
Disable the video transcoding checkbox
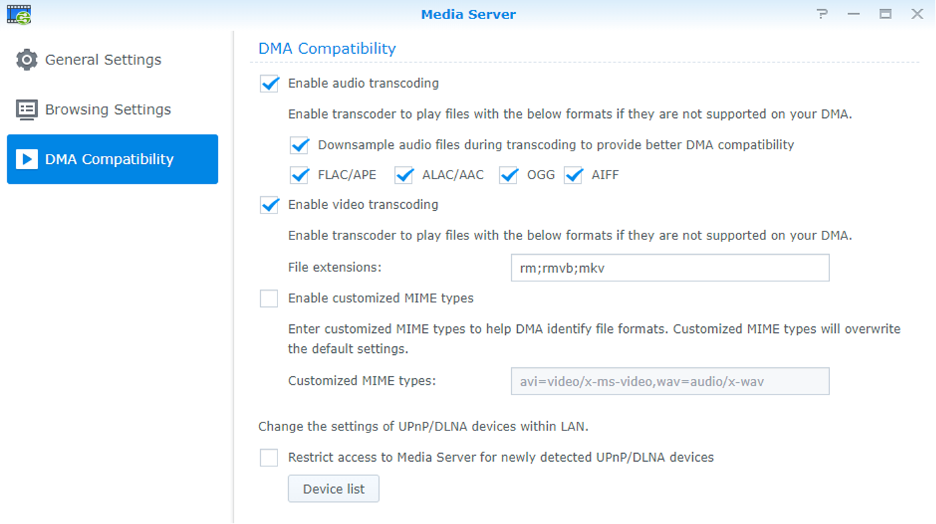[x=269, y=205]
